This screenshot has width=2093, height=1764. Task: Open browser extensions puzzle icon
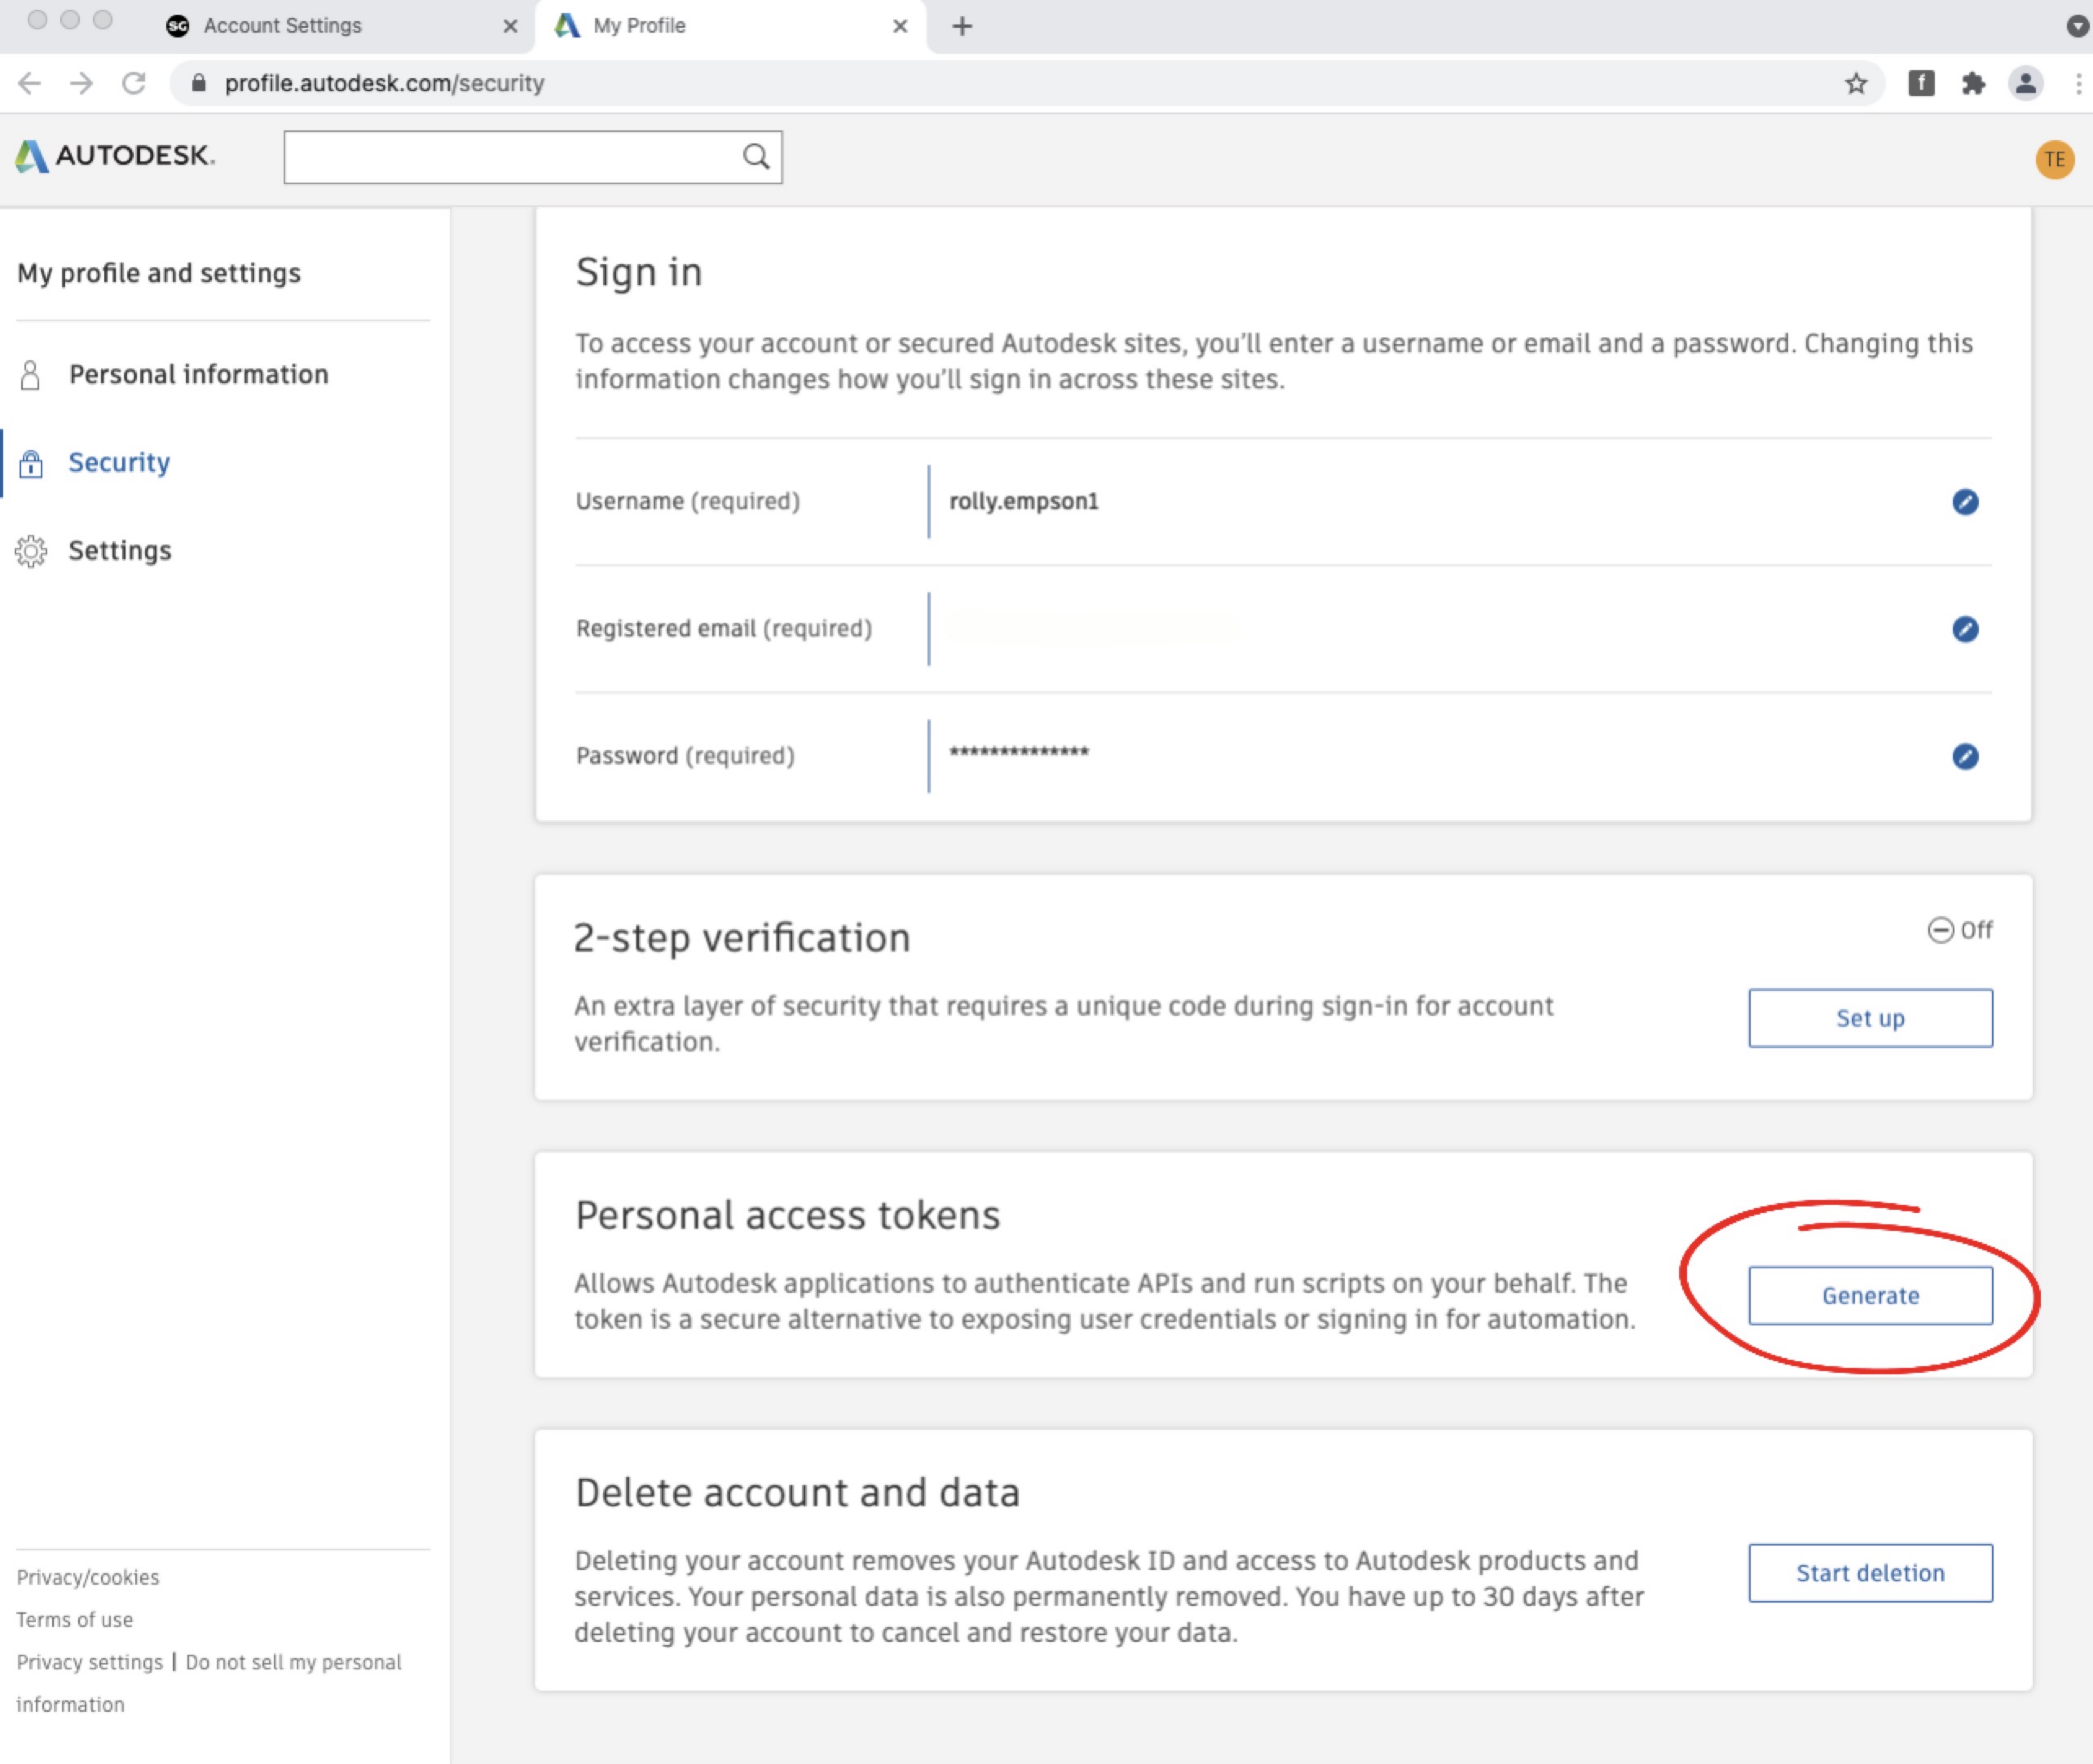pyautogui.click(x=1973, y=83)
